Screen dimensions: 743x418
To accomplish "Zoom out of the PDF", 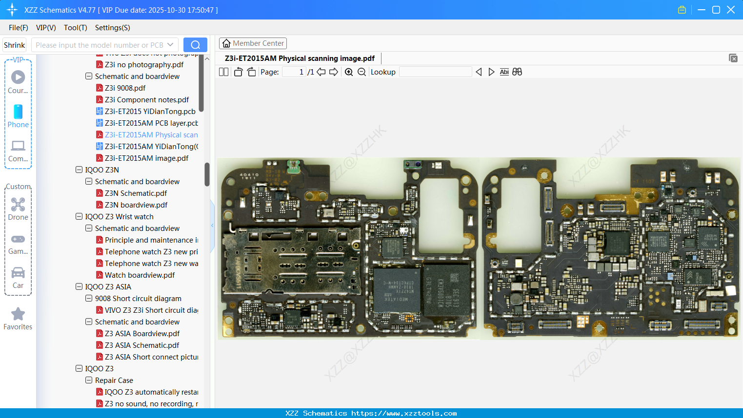I will tap(361, 72).
